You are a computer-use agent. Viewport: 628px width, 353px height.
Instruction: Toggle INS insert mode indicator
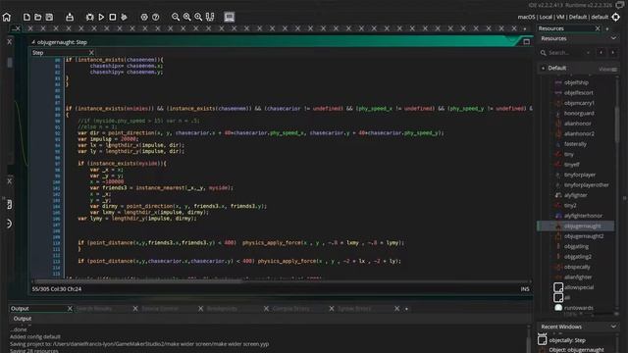tap(525, 289)
